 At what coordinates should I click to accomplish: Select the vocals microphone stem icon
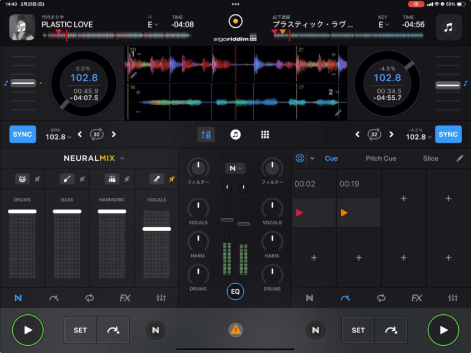157,179
